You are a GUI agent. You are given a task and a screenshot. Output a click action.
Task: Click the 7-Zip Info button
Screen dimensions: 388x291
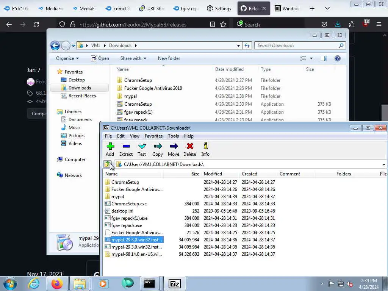pyautogui.click(x=205, y=149)
